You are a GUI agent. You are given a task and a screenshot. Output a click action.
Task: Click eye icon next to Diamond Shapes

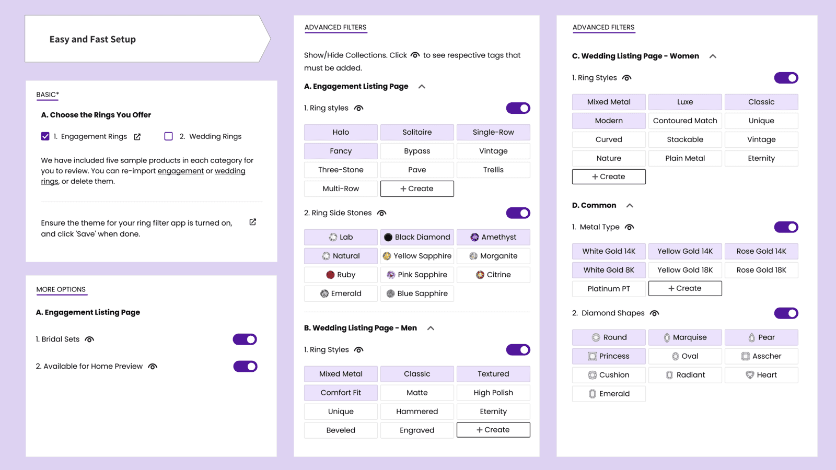[x=655, y=313]
